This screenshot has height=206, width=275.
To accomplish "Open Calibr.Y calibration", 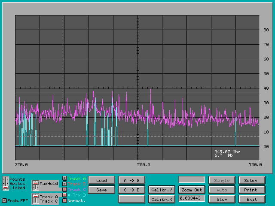I will click(162, 190).
